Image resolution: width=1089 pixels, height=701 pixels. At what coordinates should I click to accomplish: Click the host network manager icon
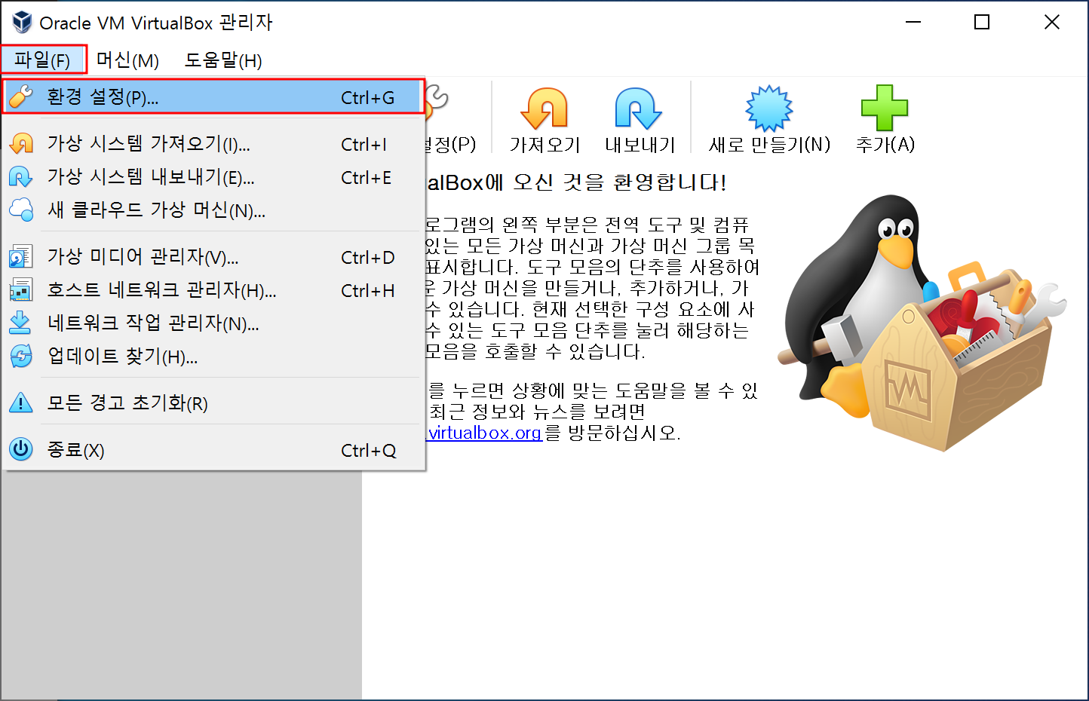20,290
